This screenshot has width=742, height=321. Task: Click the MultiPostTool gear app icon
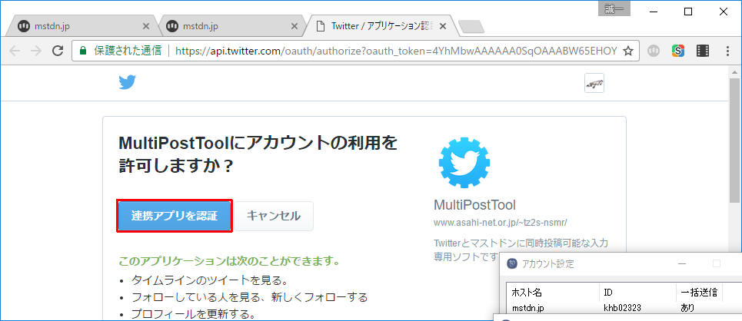coord(464,163)
